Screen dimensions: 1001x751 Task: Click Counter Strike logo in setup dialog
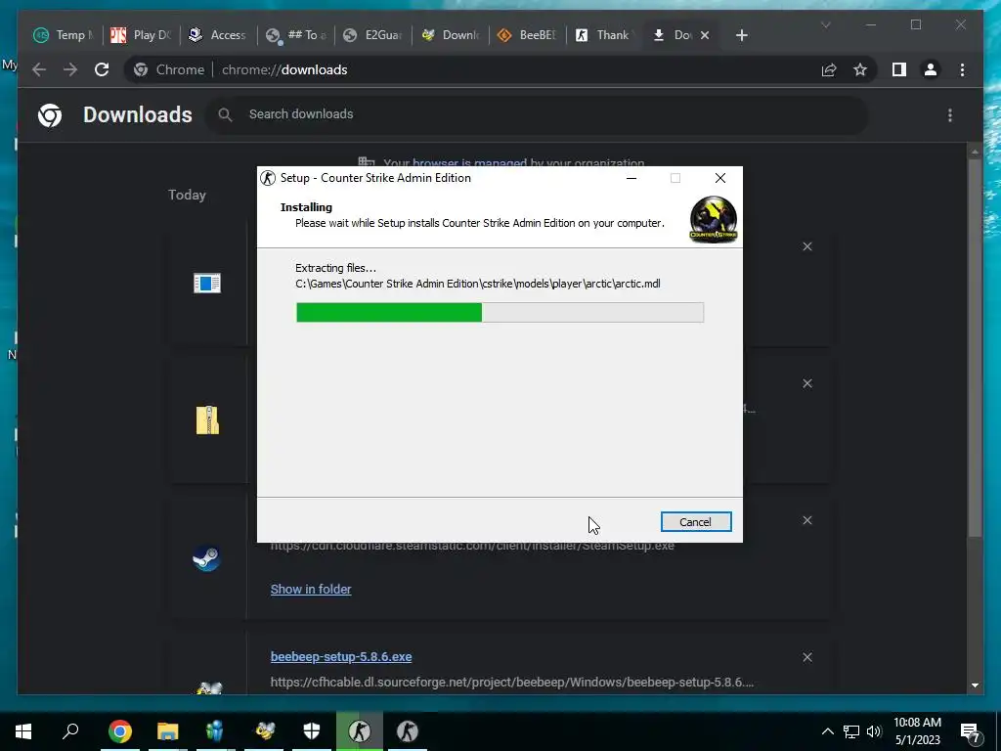click(713, 220)
